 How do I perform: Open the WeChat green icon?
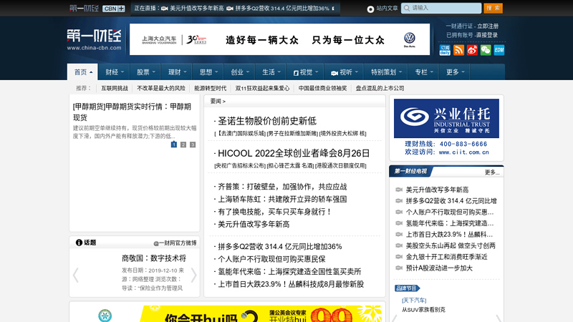click(x=486, y=50)
